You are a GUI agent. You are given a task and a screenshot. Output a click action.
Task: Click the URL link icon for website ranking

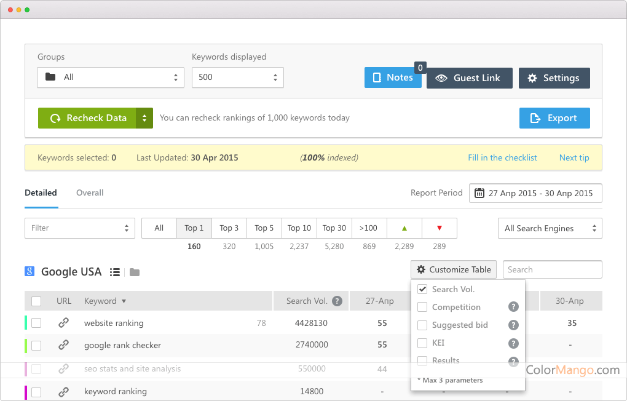63,323
